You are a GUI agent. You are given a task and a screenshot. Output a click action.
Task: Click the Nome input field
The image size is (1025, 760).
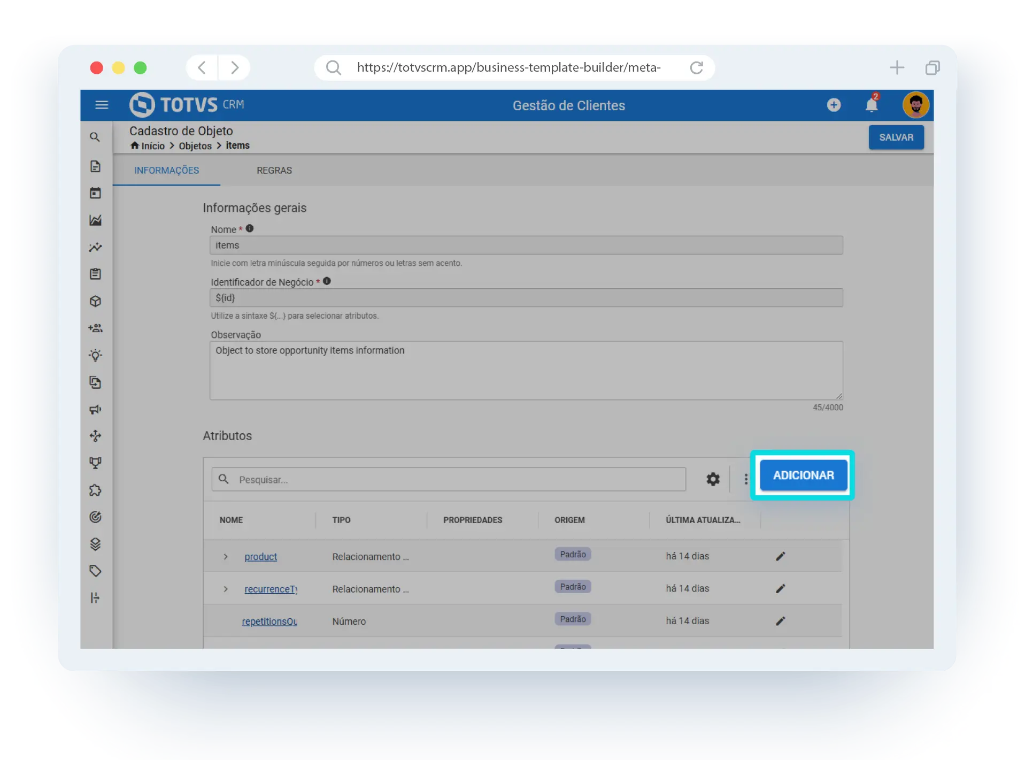tap(526, 245)
